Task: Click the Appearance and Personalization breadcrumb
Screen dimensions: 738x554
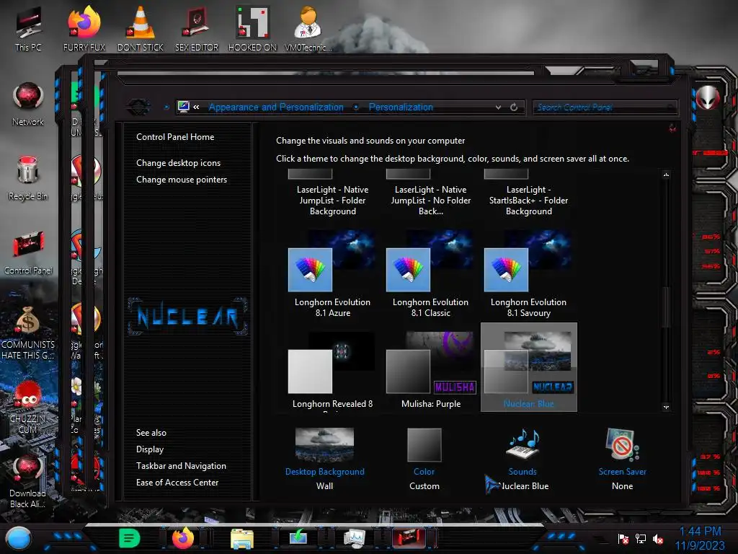Action: point(276,107)
